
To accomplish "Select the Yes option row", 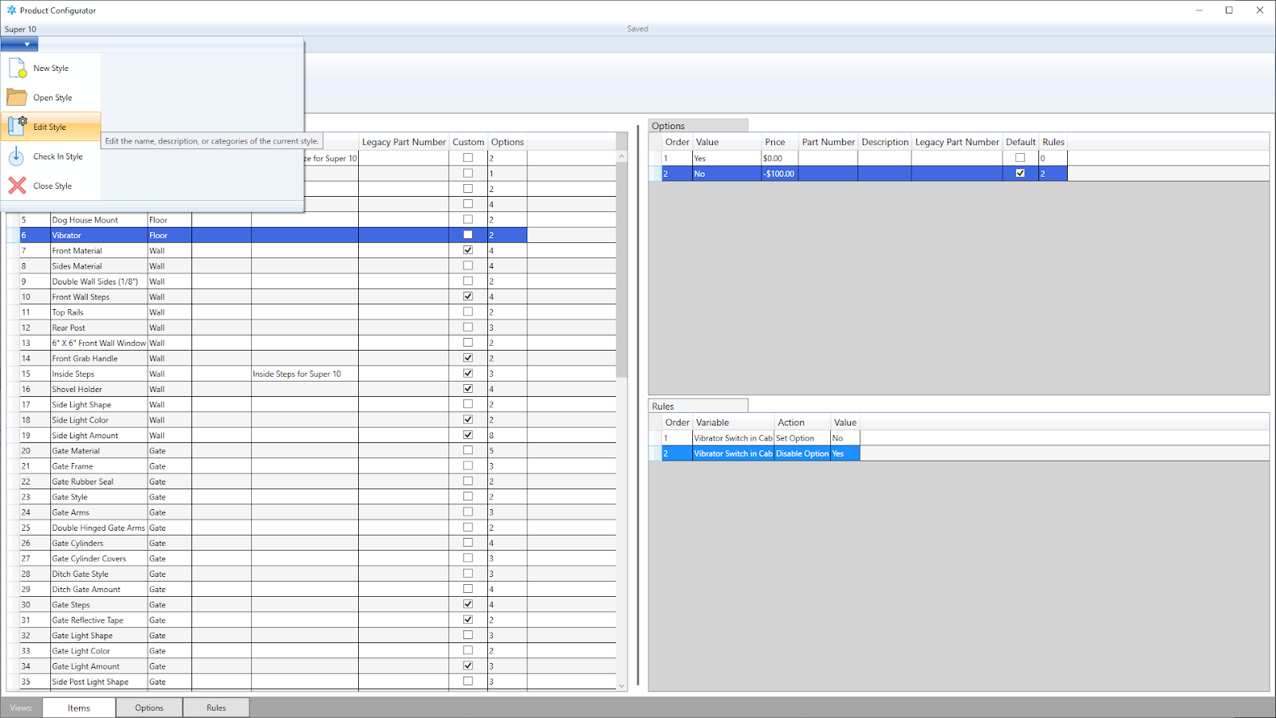I will (x=726, y=158).
